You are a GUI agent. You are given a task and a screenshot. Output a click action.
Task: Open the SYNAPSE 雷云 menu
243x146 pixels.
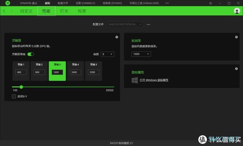point(29,3)
